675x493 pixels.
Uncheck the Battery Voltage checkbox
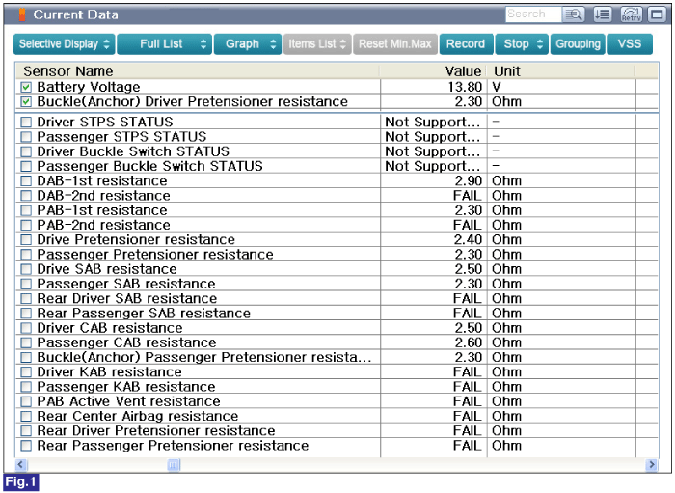[26, 88]
